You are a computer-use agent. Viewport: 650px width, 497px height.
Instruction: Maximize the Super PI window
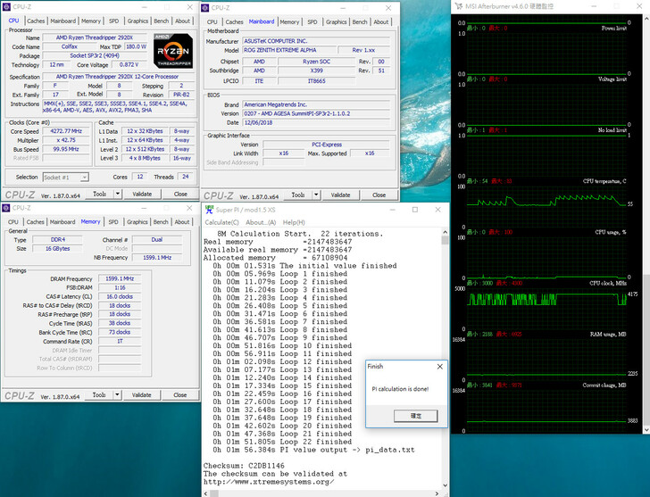[417, 210]
